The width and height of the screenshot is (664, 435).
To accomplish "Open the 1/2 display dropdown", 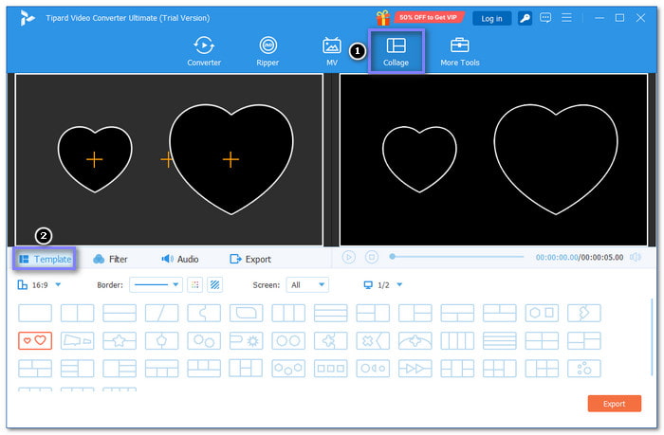I will click(x=383, y=284).
